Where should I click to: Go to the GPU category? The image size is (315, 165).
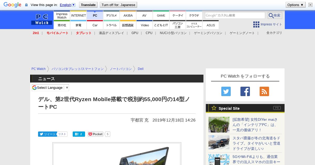(x=135, y=33)
